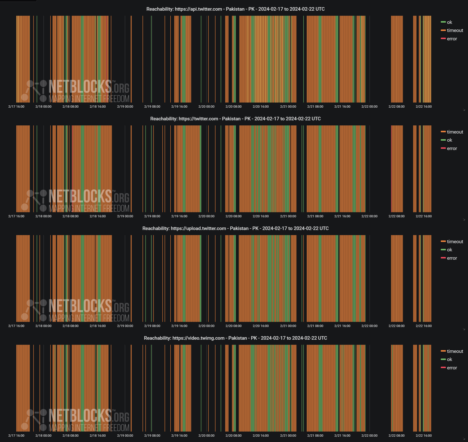Click orange timeout swatch in api.twitter.com legend

click(443, 30)
